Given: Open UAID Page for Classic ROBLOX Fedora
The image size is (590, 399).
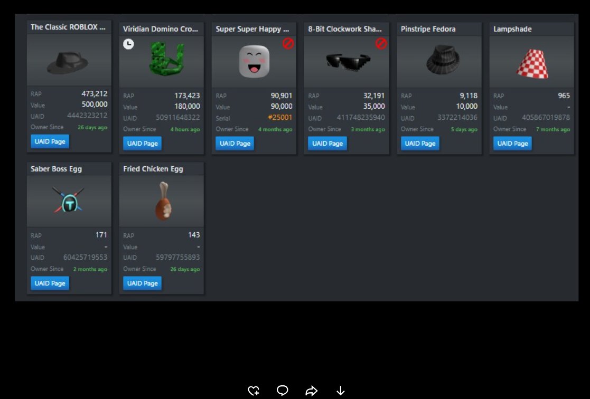Looking at the screenshot, I should point(50,141).
